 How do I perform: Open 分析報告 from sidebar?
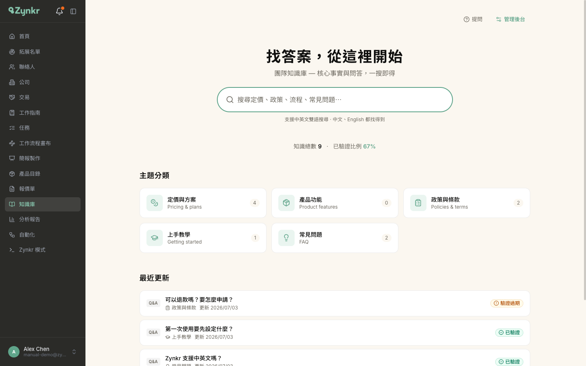(x=43, y=219)
